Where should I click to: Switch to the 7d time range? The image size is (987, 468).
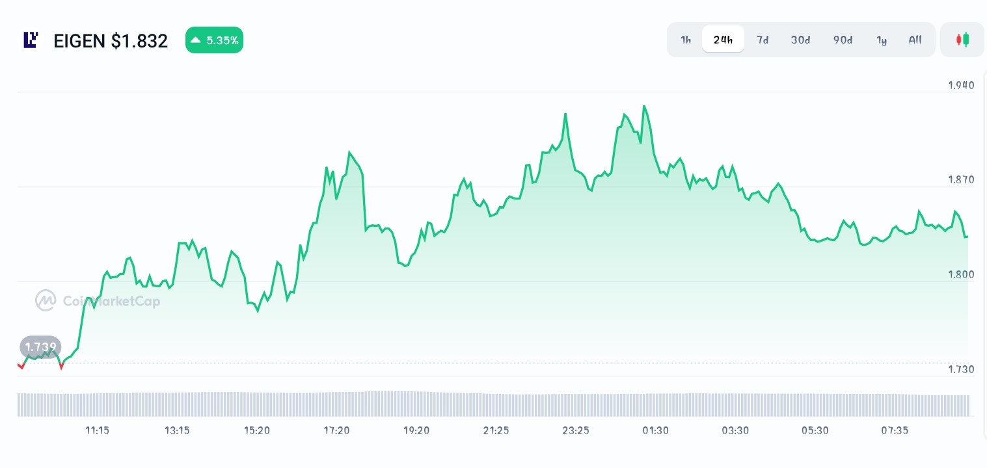[763, 40]
